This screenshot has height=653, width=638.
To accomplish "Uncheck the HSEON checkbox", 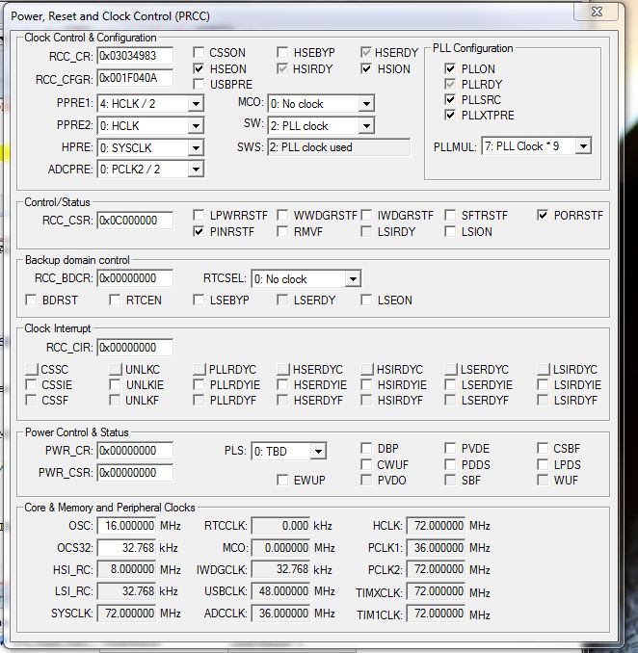I will [199, 68].
